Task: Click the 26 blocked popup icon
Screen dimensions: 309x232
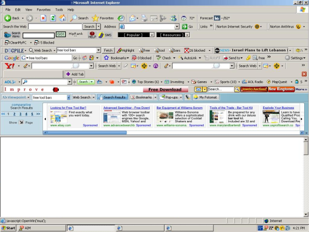Action: pos(187,50)
